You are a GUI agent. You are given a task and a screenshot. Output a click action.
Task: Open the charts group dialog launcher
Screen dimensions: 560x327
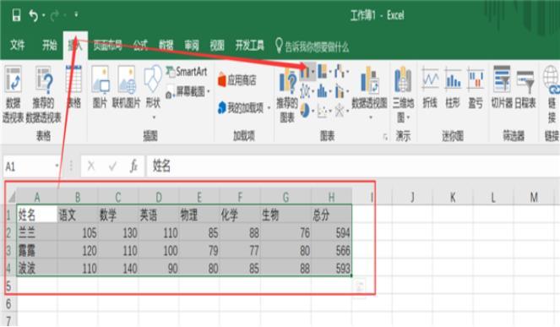(x=385, y=137)
